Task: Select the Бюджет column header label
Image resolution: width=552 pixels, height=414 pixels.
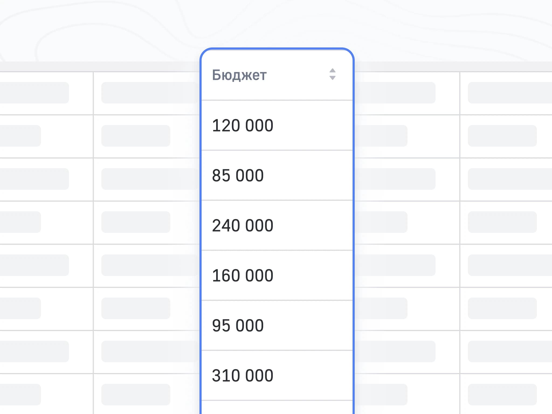Action: point(239,75)
